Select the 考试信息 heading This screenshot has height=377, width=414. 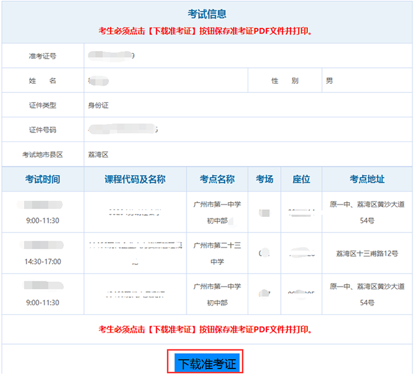click(x=207, y=14)
